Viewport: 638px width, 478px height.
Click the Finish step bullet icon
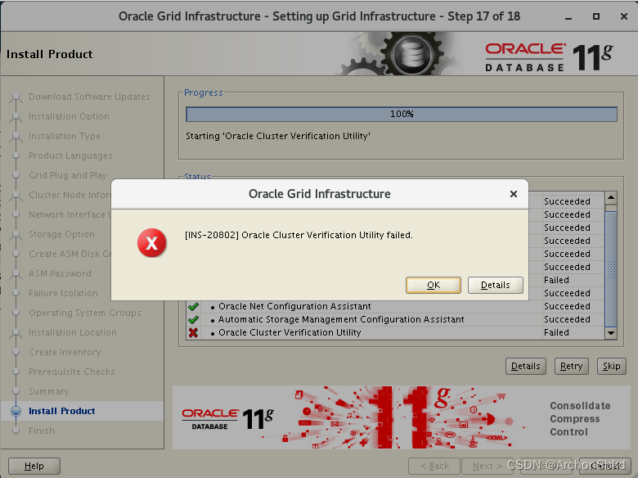16,431
